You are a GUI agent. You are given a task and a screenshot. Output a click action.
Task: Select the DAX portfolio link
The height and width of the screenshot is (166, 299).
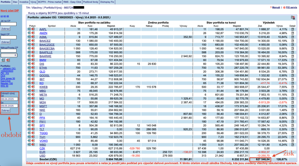[x=3, y=76]
